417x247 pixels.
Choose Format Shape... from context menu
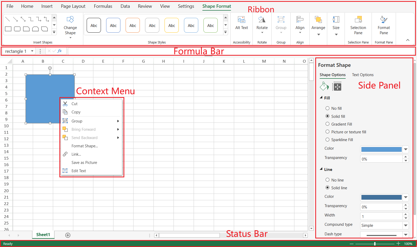[x=85, y=146]
